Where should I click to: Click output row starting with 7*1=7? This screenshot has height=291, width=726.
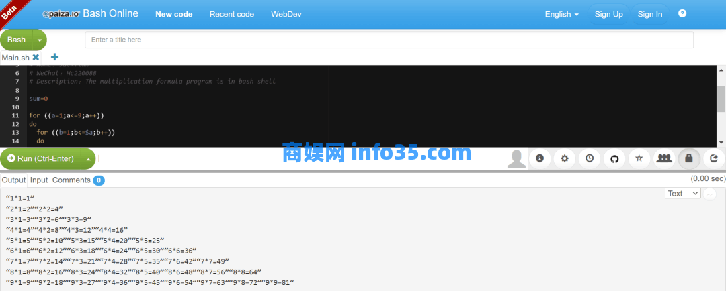click(x=118, y=261)
